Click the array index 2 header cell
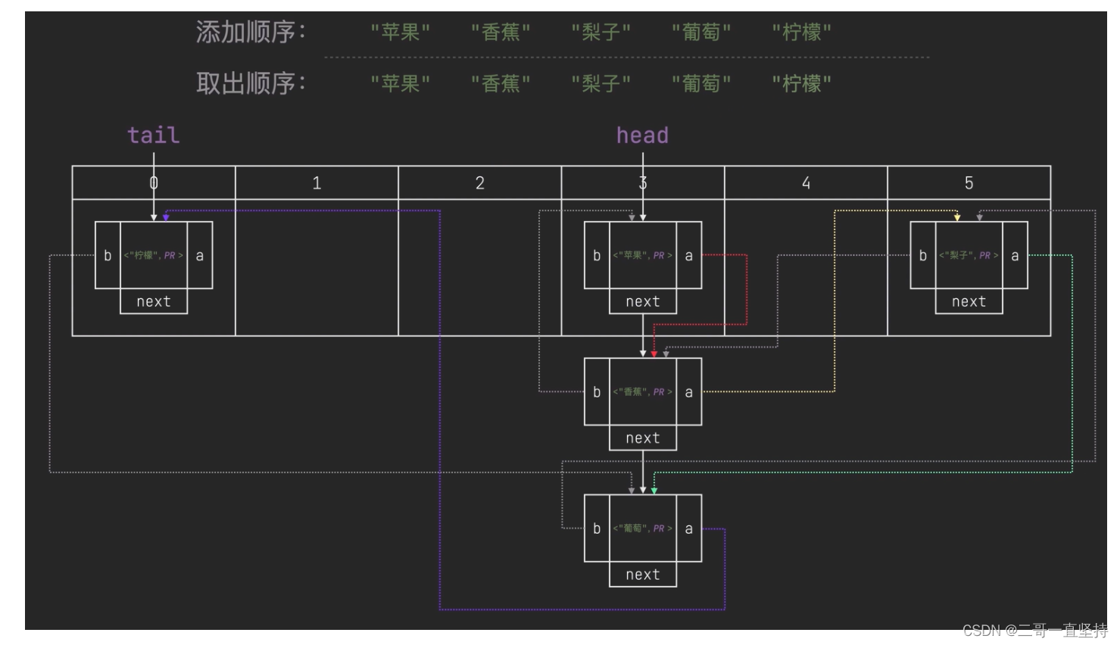 click(x=480, y=182)
